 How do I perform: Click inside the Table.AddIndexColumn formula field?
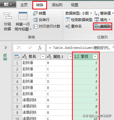pyautogui.click(x=80, y=48)
